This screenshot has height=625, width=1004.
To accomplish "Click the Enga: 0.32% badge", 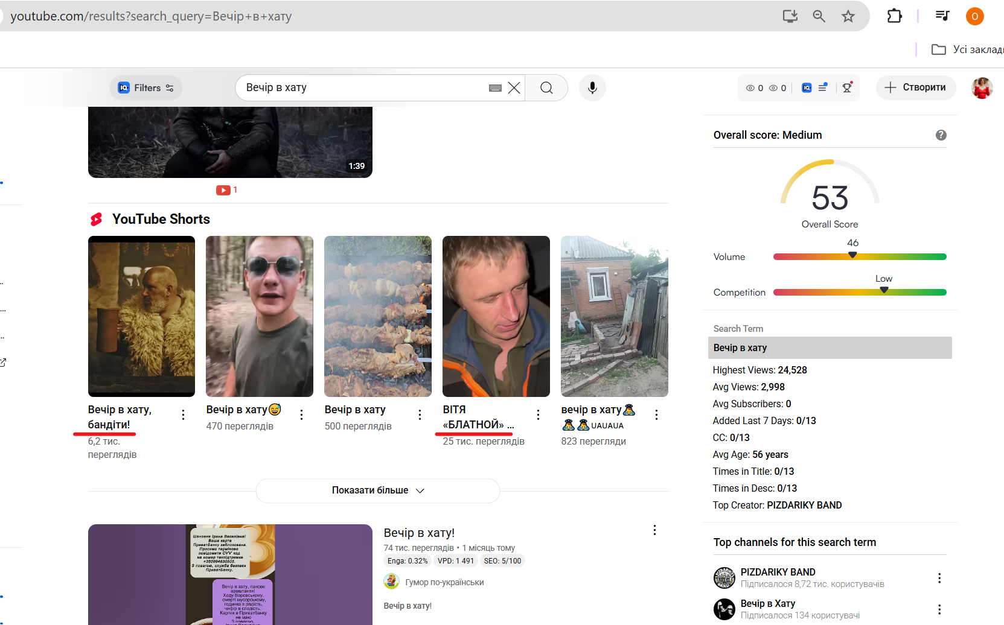I will (x=408, y=561).
